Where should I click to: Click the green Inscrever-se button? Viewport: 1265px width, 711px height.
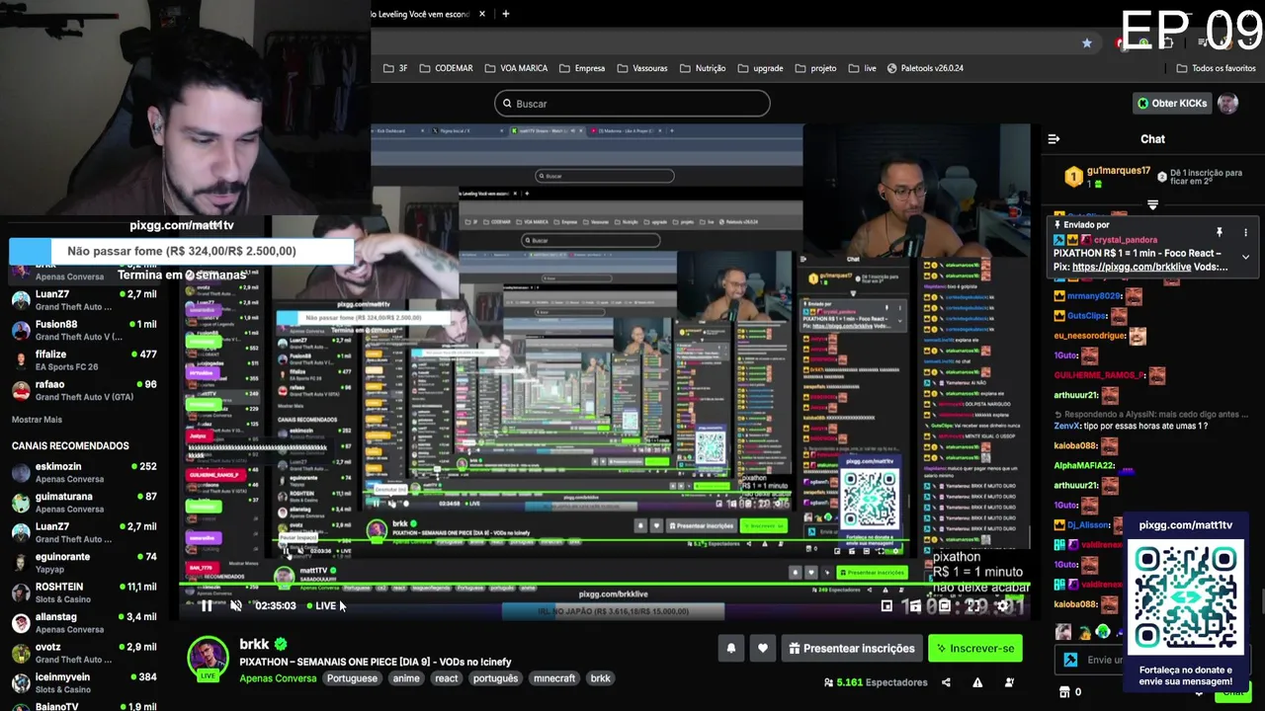[975, 649]
